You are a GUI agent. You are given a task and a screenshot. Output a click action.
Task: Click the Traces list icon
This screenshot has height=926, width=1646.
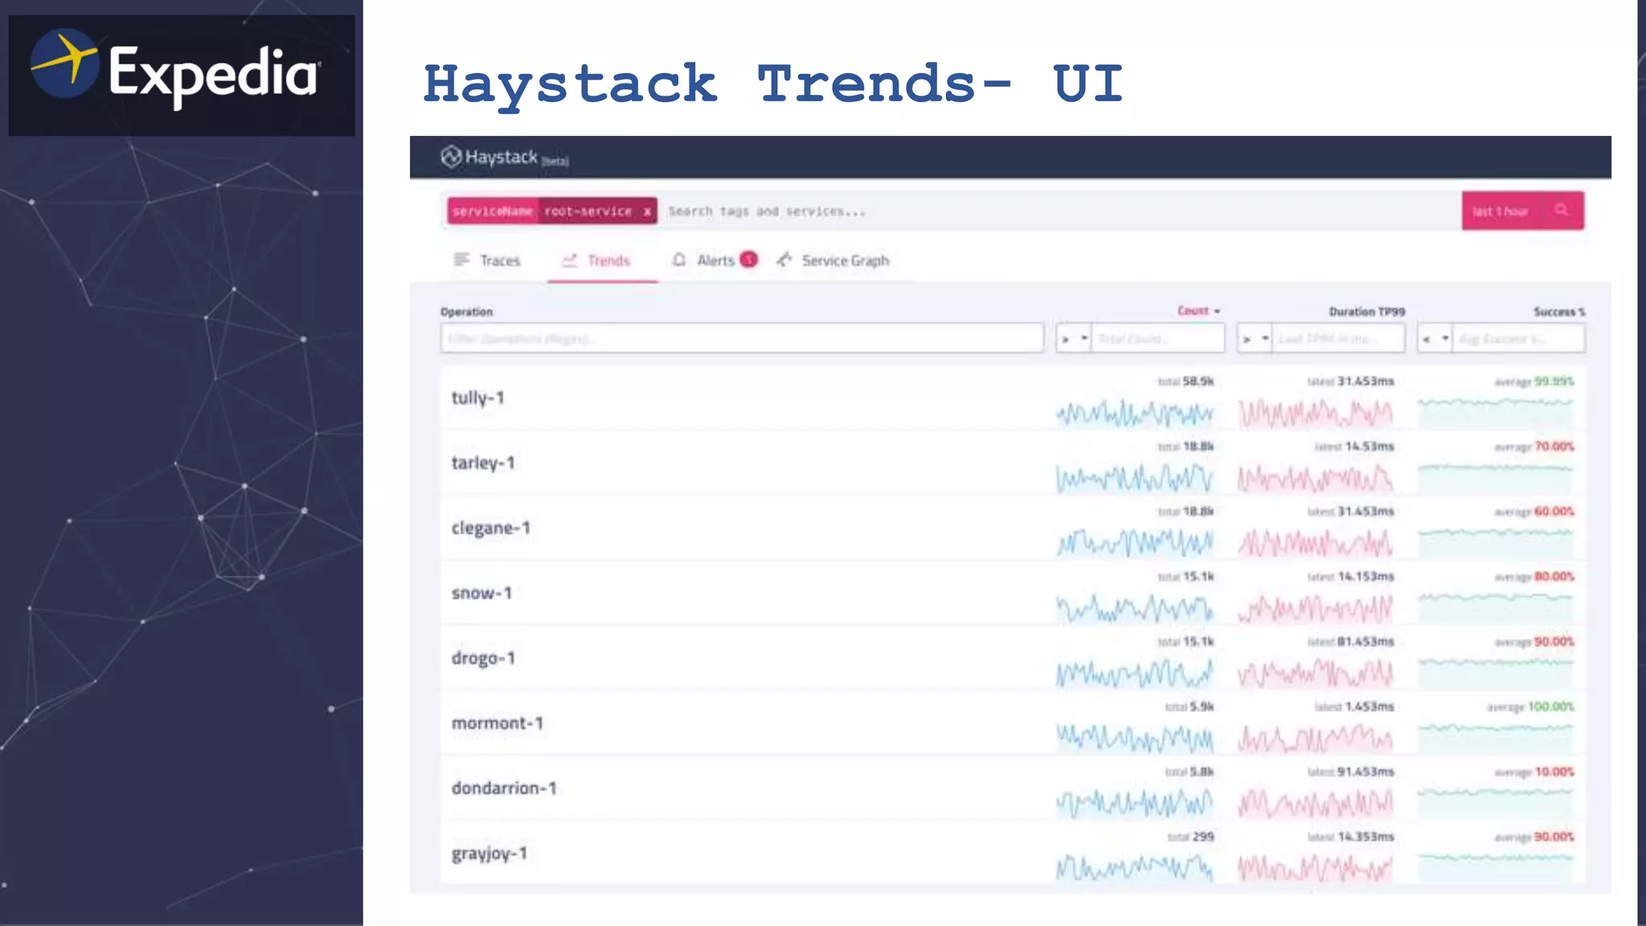pyautogui.click(x=461, y=260)
